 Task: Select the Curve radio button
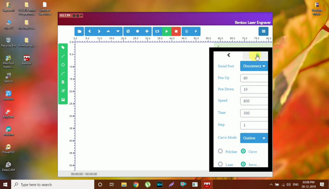(x=243, y=151)
